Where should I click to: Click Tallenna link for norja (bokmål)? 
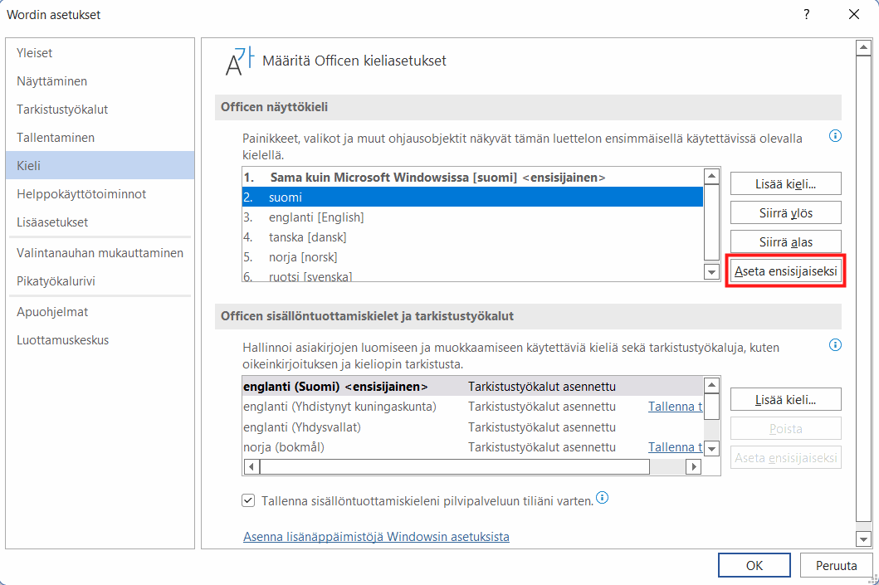(x=675, y=447)
